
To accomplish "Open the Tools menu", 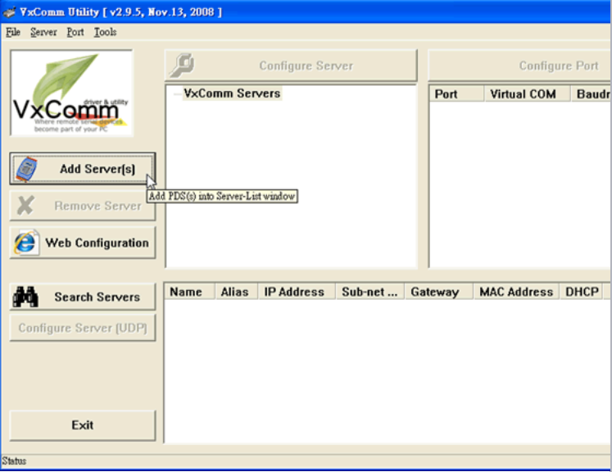I will click(x=105, y=32).
